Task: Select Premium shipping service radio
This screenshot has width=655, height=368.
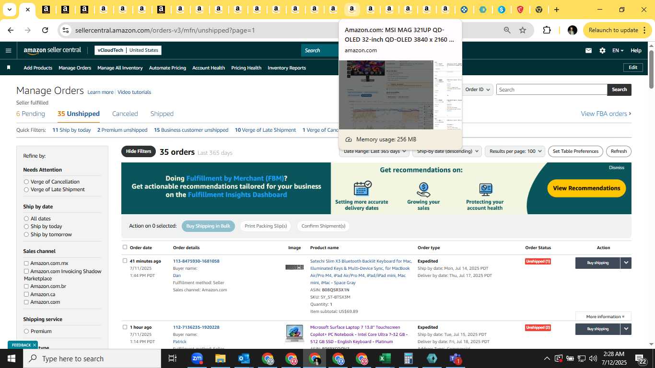Action: coord(26,331)
